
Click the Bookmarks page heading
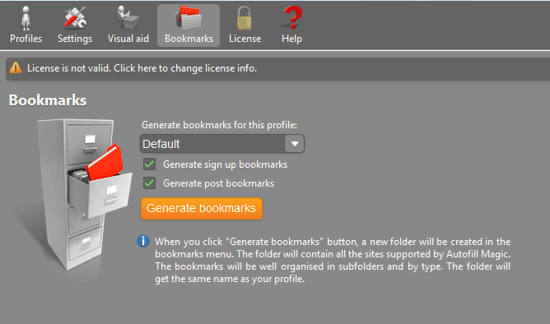coord(48,100)
